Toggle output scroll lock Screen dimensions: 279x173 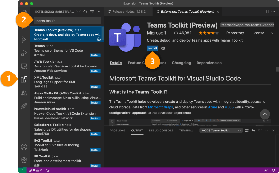[x=253, y=131]
